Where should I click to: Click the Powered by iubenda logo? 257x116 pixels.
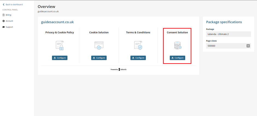(x=118, y=69)
